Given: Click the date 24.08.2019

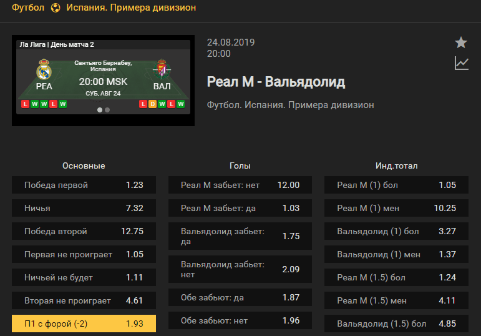Looking at the screenshot, I should 231,42.
